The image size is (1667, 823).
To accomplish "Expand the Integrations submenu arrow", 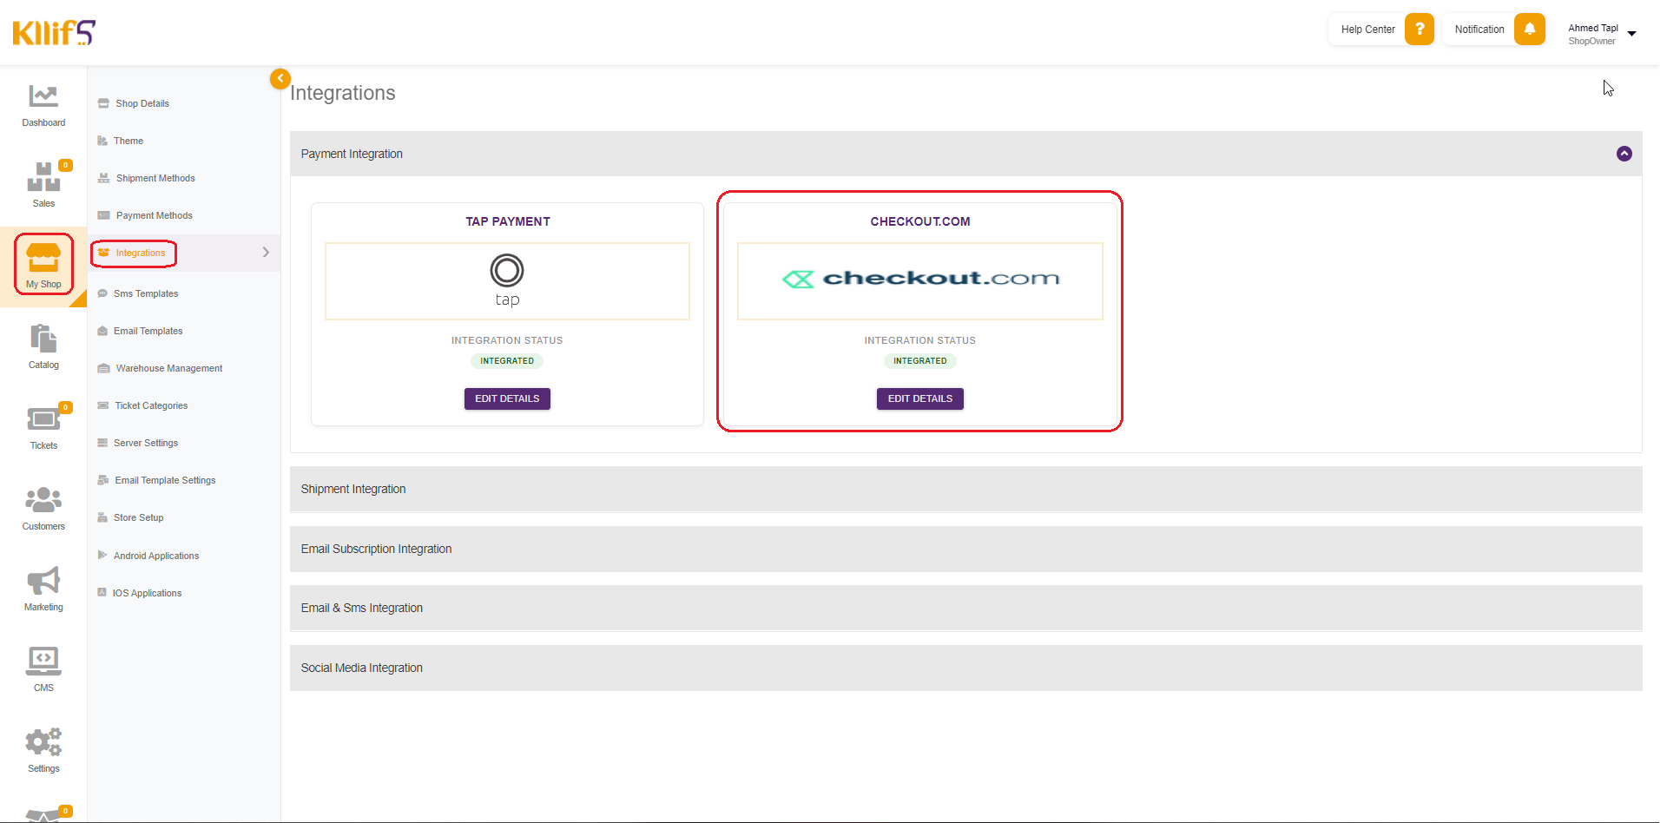I will point(266,253).
